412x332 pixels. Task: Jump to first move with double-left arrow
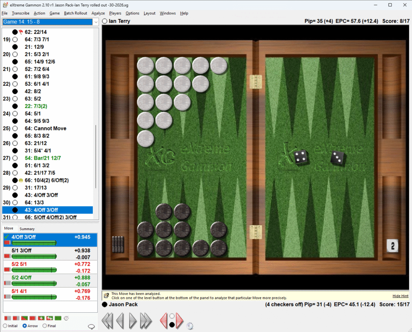107,321
